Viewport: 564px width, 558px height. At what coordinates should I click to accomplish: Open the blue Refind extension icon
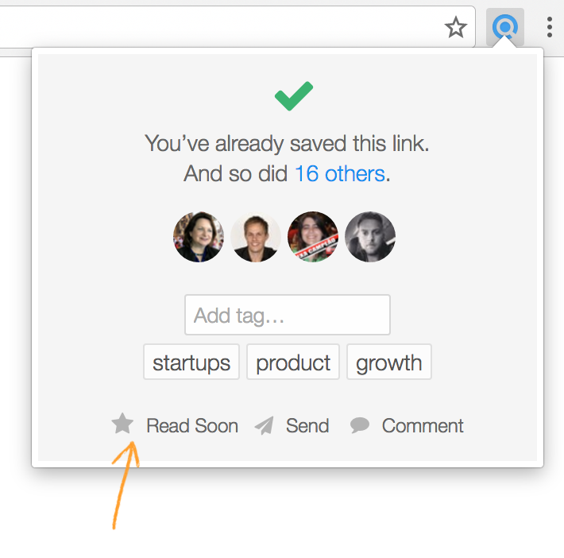(505, 27)
